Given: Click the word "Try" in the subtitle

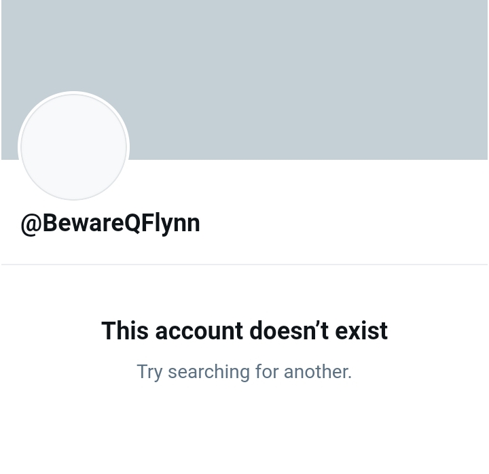Looking at the screenshot, I should pos(149,372).
